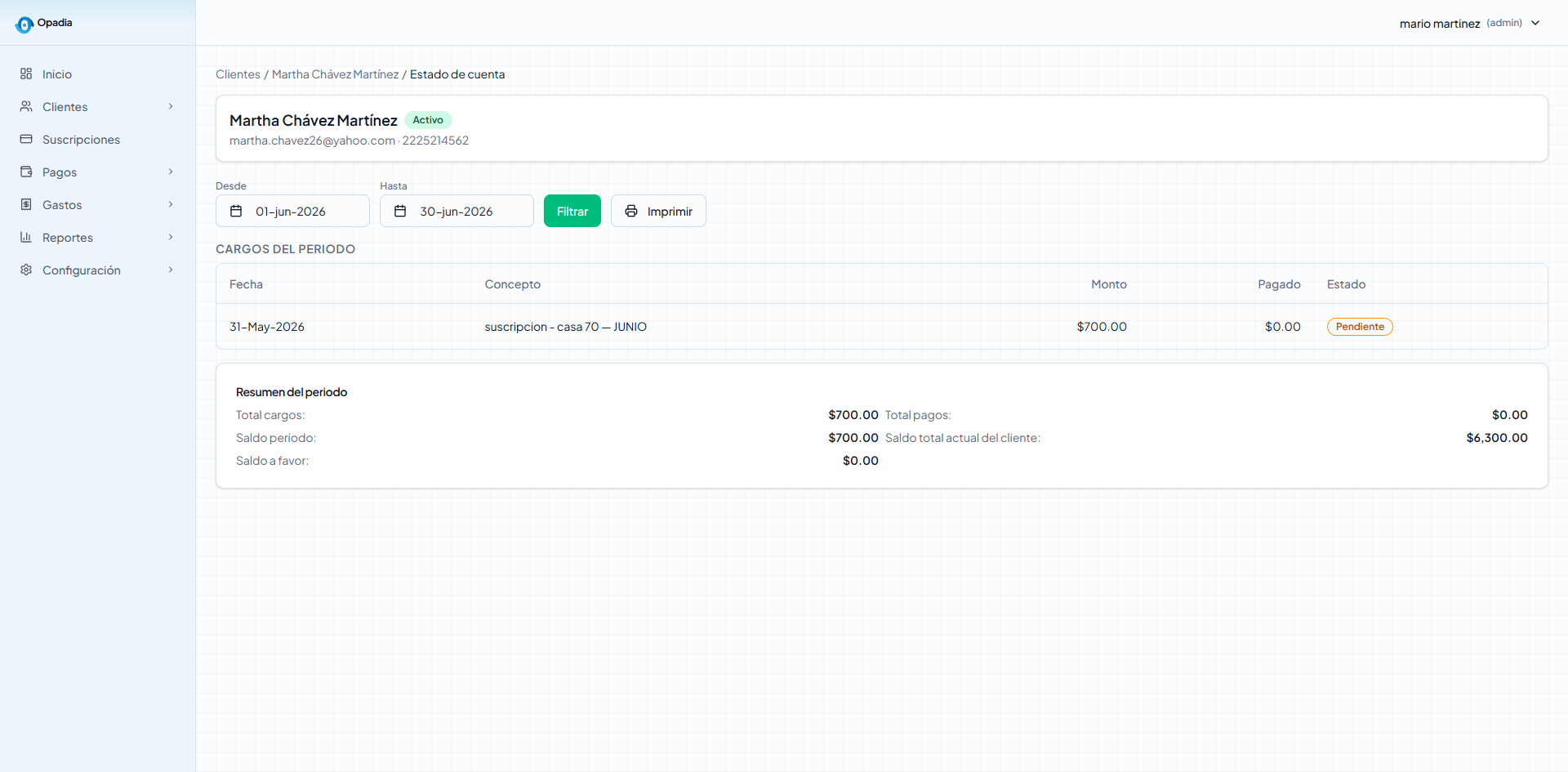Viewport: 1568px width, 772px height.
Task: Click the Pendiente status badge
Action: [x=1360, y=327]
